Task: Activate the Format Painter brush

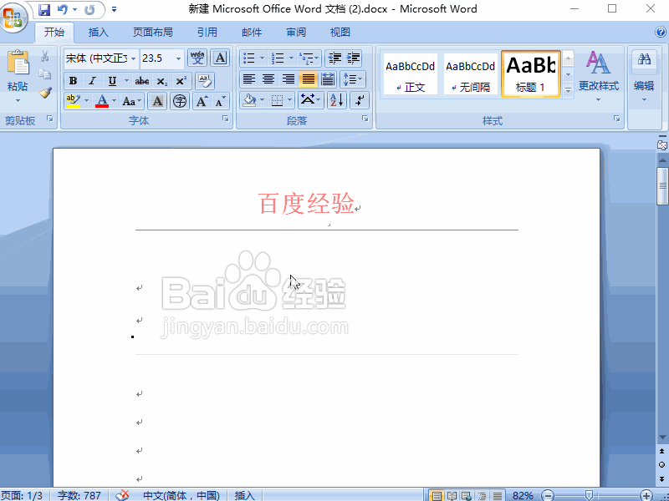Action: pos(45,93)
